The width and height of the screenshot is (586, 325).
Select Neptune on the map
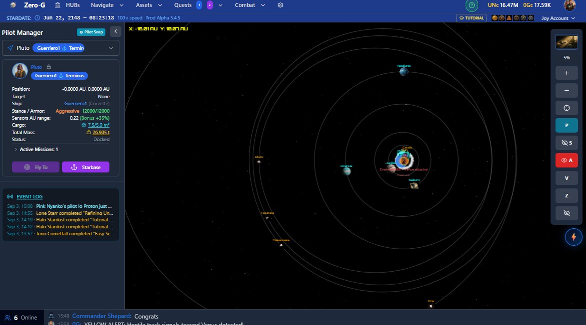coord(404,71)
